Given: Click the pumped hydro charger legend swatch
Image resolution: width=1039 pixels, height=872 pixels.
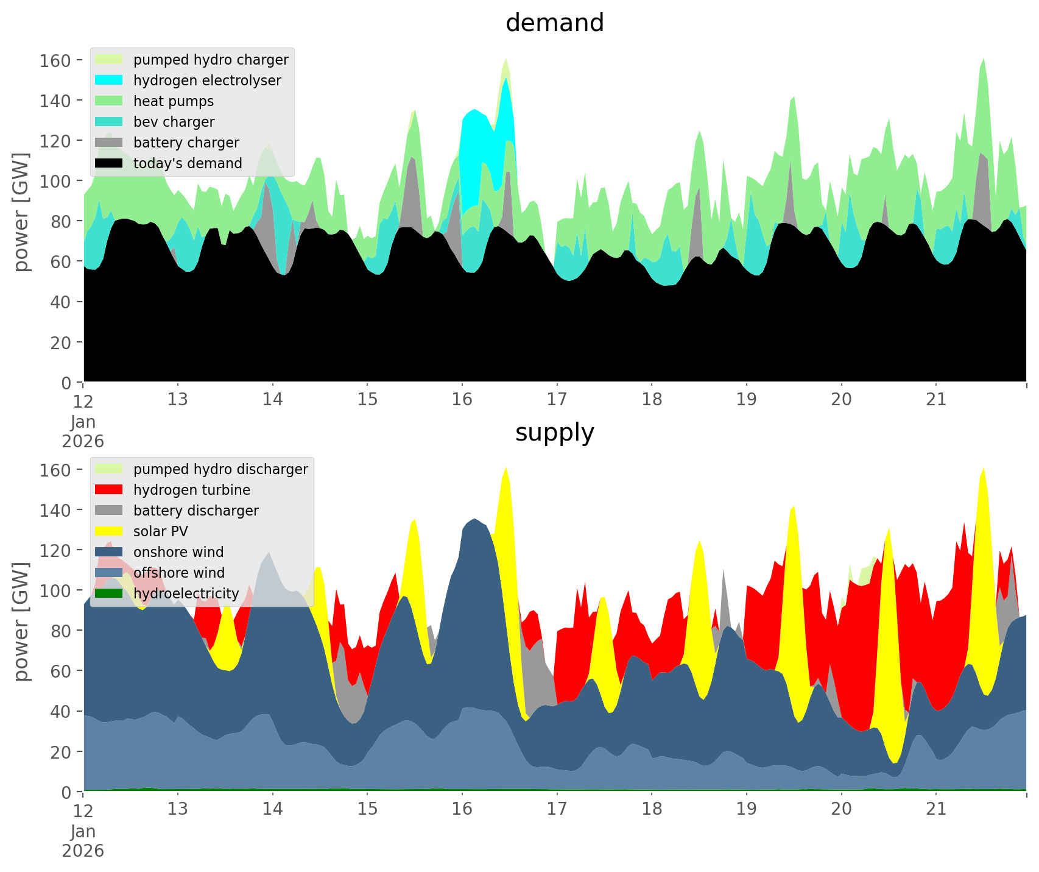Looking at the screenshot, I should (110, 60).
